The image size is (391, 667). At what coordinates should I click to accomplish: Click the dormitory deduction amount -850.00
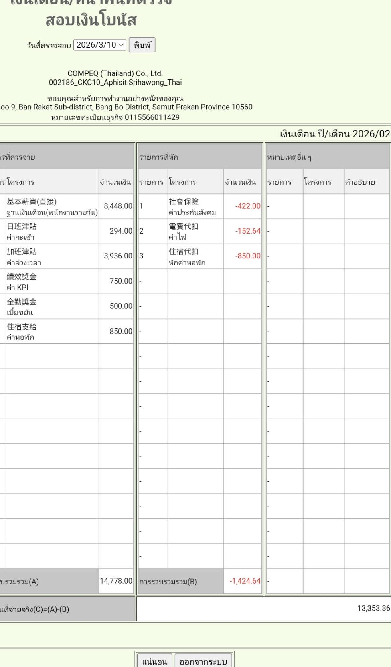pyautogui.click(x=247, y=256)
